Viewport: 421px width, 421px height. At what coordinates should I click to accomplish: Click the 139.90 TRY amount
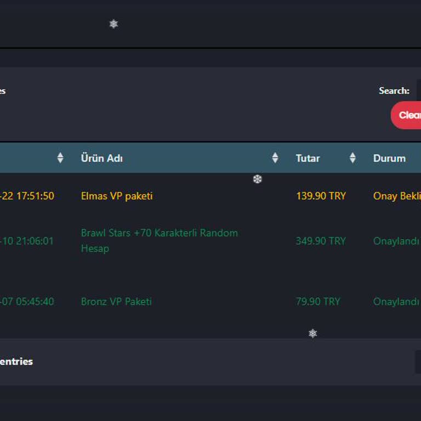321,196
